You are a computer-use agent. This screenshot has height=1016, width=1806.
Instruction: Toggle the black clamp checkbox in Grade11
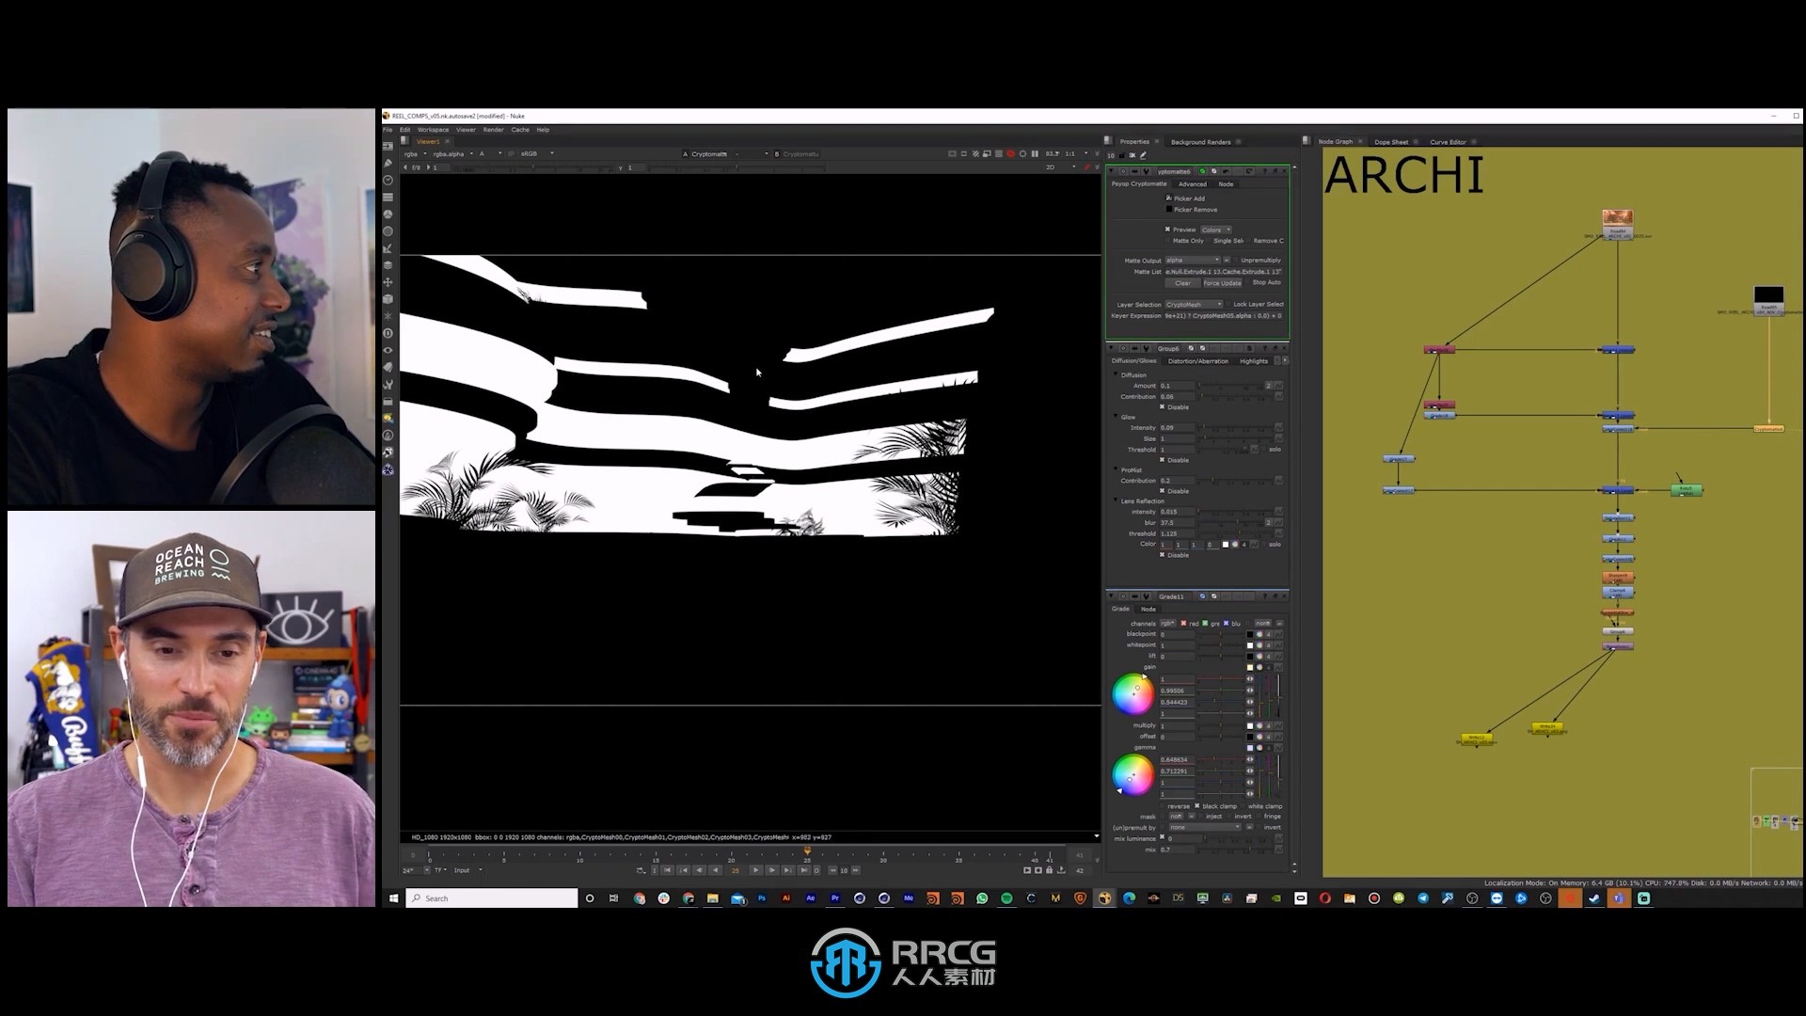tap(1196, 806)
